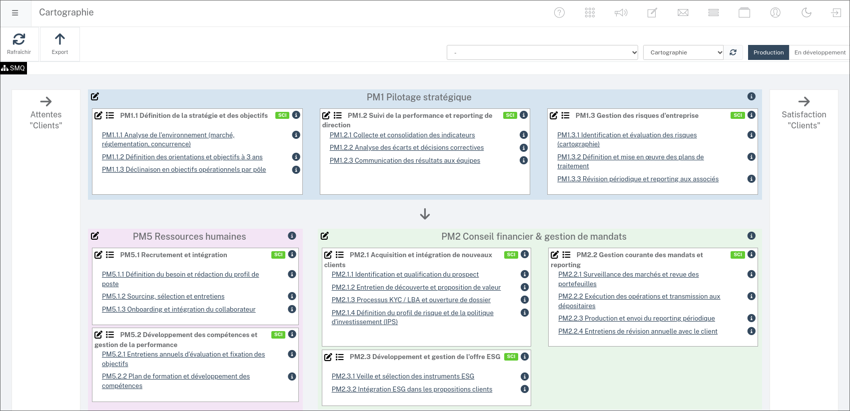Image resolution: width=850 pixels, height=411 pixels.
Task: Edit the PM1 Pilotage stratégique block
Action: [x=95, y=96]
